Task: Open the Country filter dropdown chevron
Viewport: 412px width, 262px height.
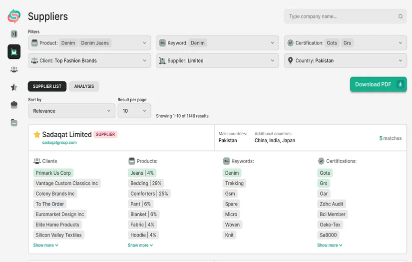Action: [400, 61]
